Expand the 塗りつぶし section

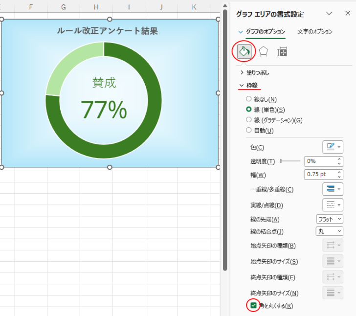click(x=254, y=73)
